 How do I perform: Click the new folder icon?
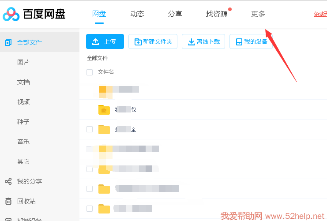point(138,42)
